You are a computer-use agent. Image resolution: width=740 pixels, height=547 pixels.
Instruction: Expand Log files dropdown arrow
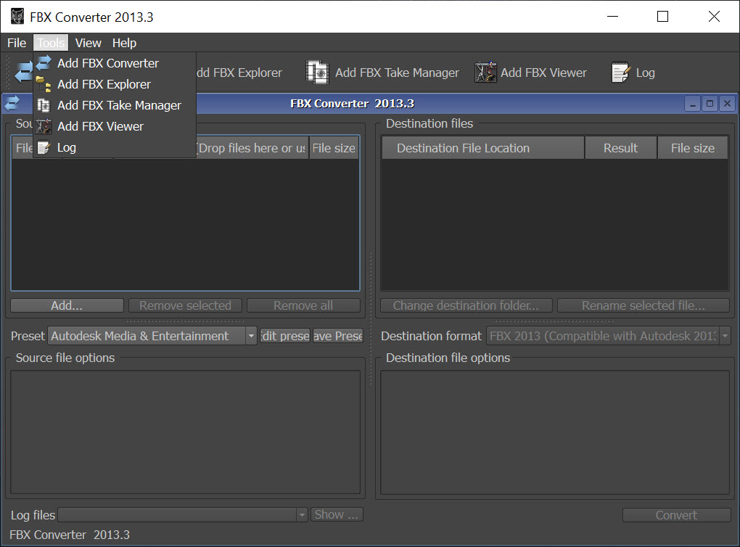point(302,514)
